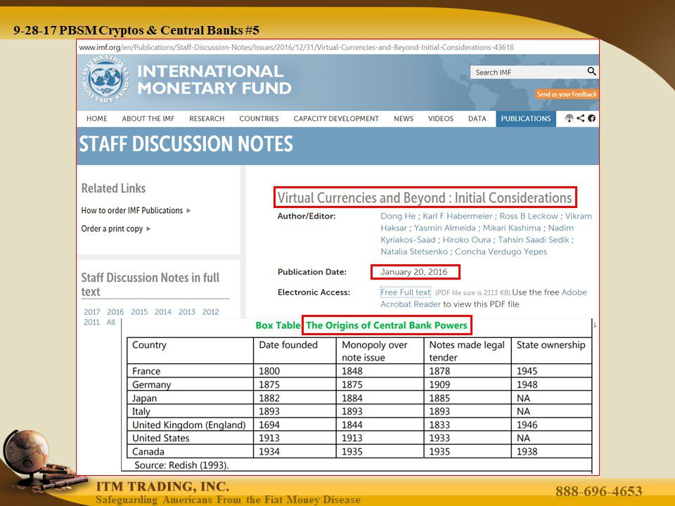Open author link Hiroko Oura
Viewport: 675px width, 506px height.
(x=467, y=240)
